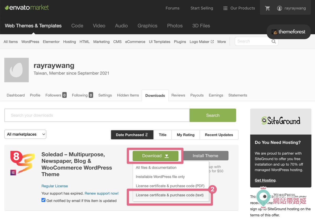
Task: Click the Regular License link
Action: [x=55, y=186]
